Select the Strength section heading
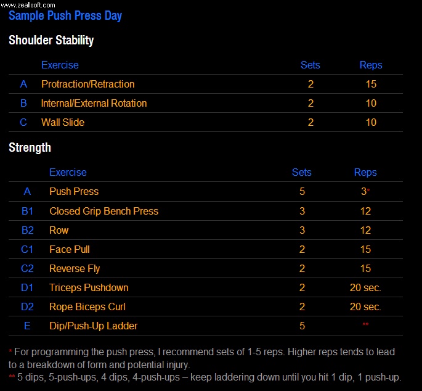Viewport: 422px width, 391px height. point(30,148)
